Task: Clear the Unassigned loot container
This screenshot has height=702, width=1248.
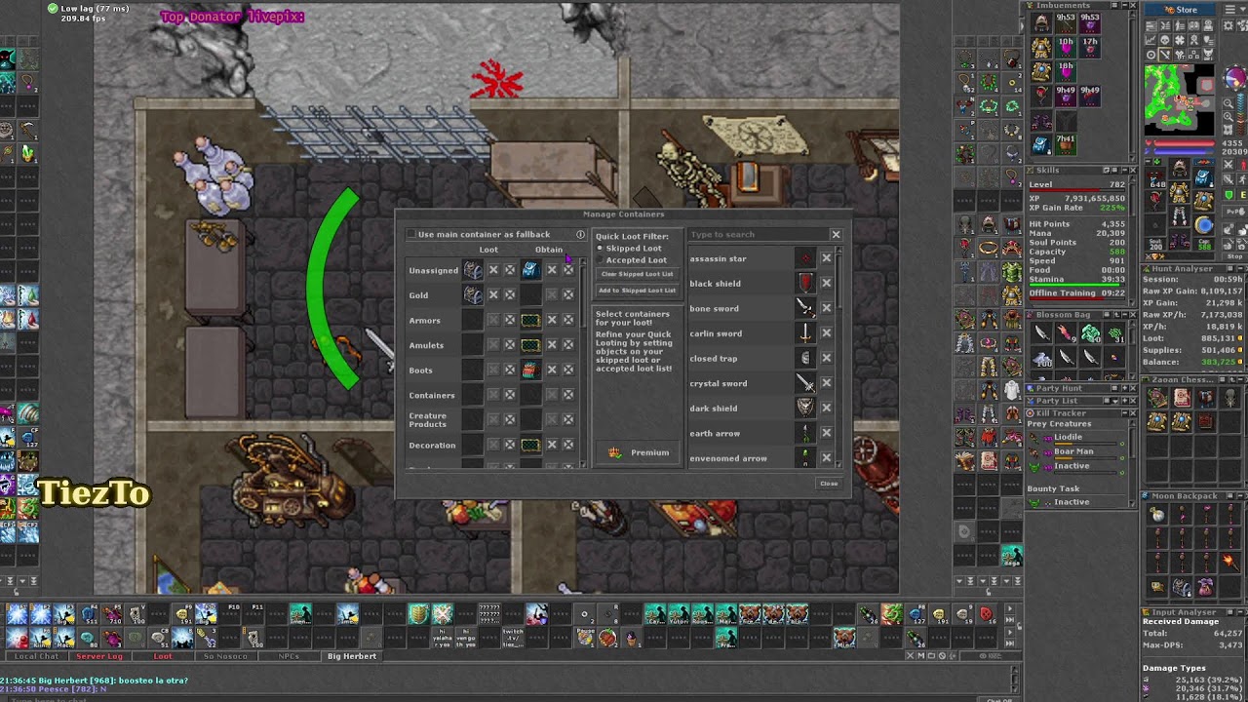Action: click(493, 270)
